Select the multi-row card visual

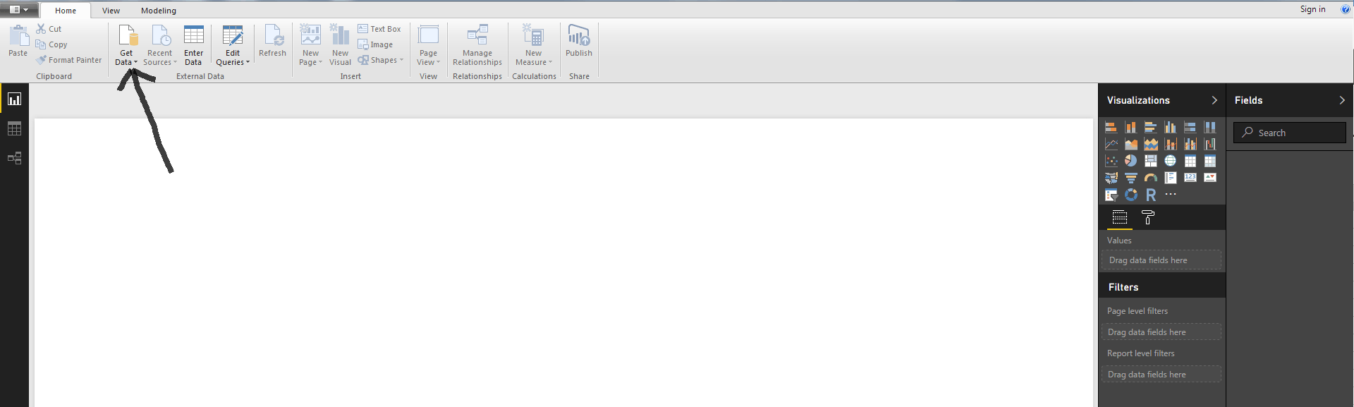point(1171,178)
